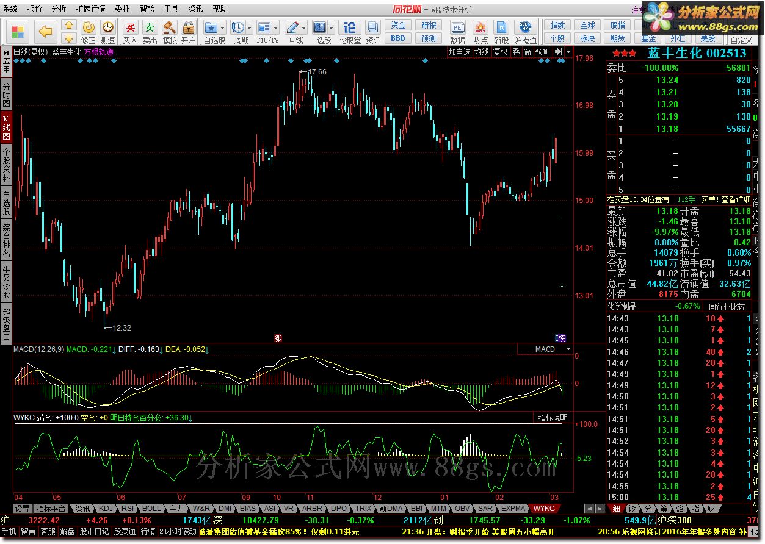Expand the 画线 dropdown arrow
Image resolution: width=765 pixels, height=544 pixels.
303,28
